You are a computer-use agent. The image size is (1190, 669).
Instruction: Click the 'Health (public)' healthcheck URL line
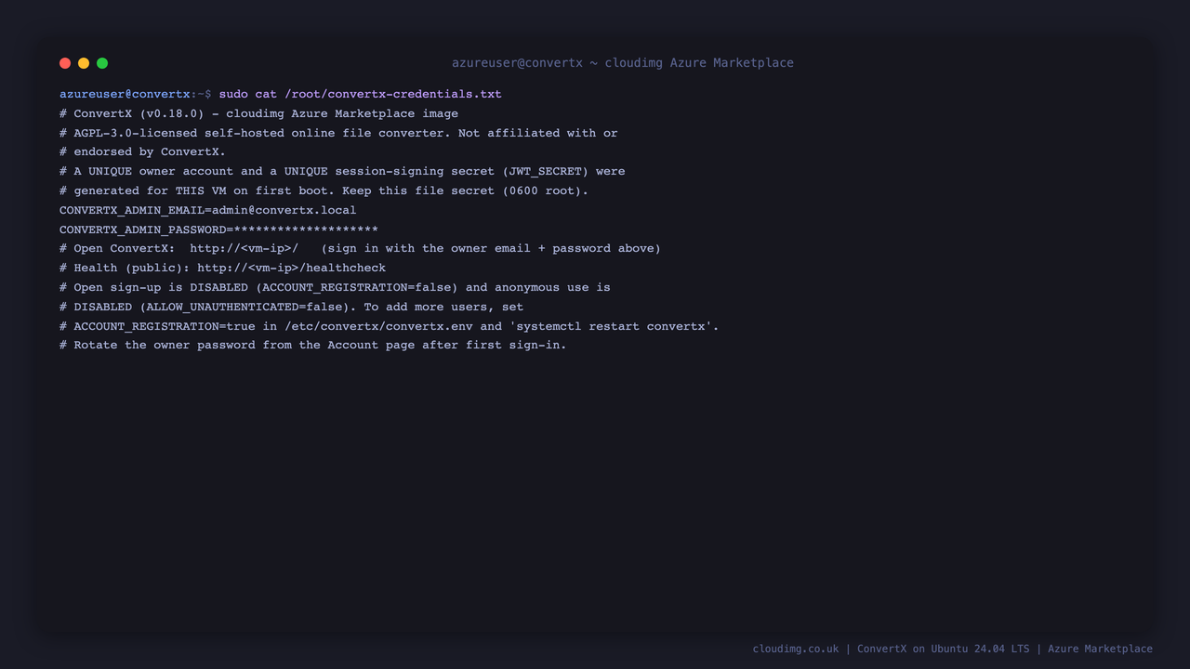point(222,268)
